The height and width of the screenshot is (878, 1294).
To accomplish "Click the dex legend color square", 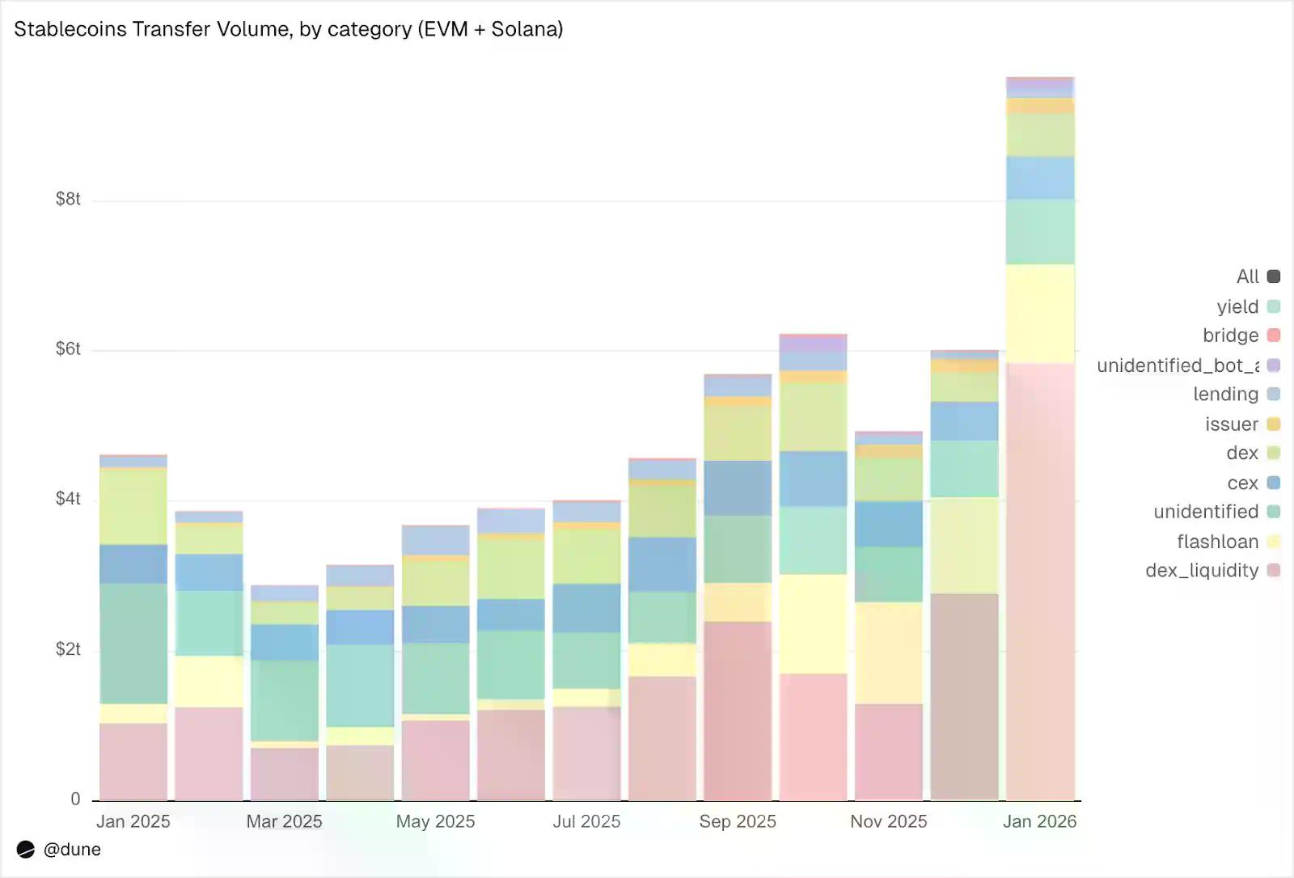I will pos(1274,453).
